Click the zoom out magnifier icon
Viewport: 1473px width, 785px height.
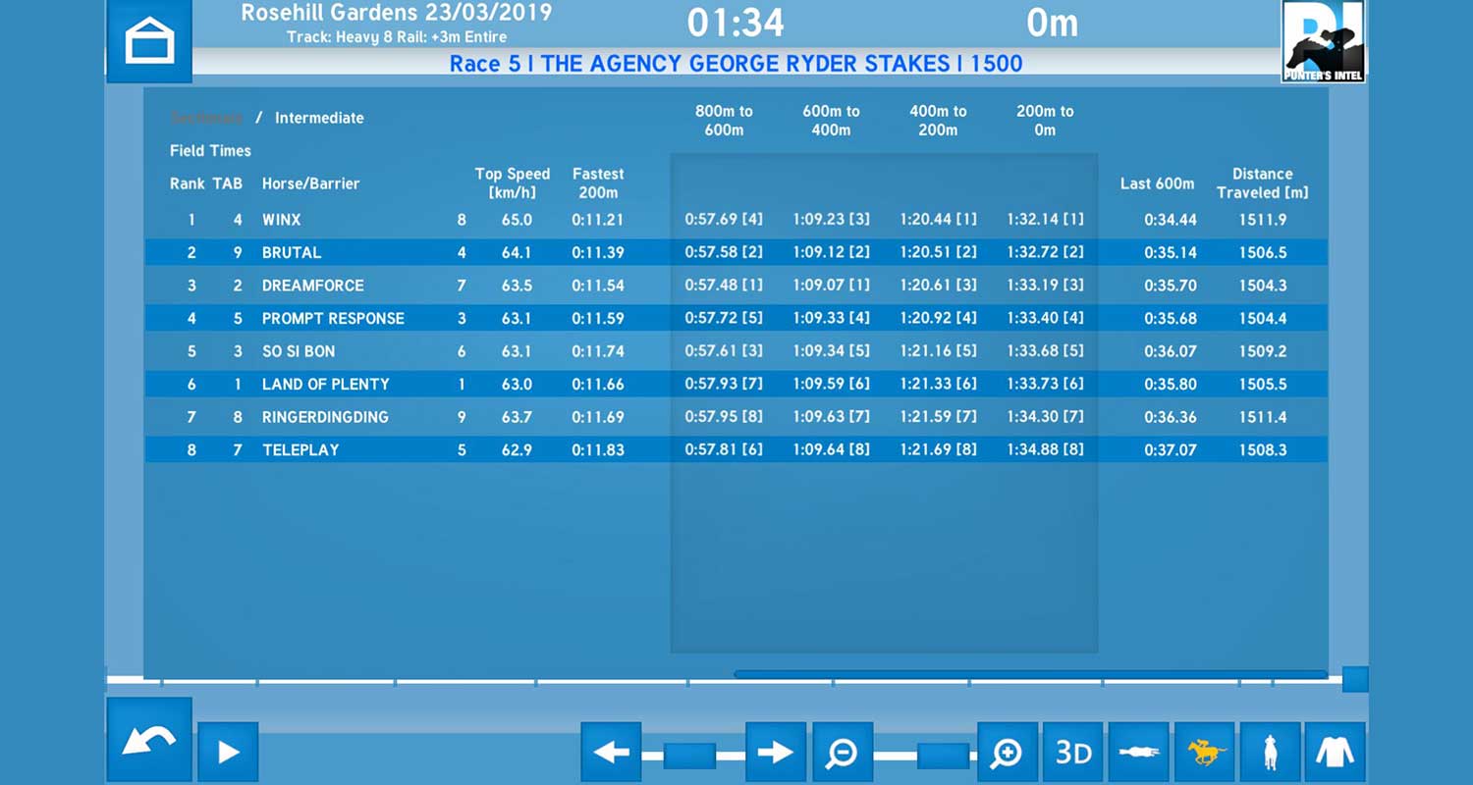click(842, 752)
